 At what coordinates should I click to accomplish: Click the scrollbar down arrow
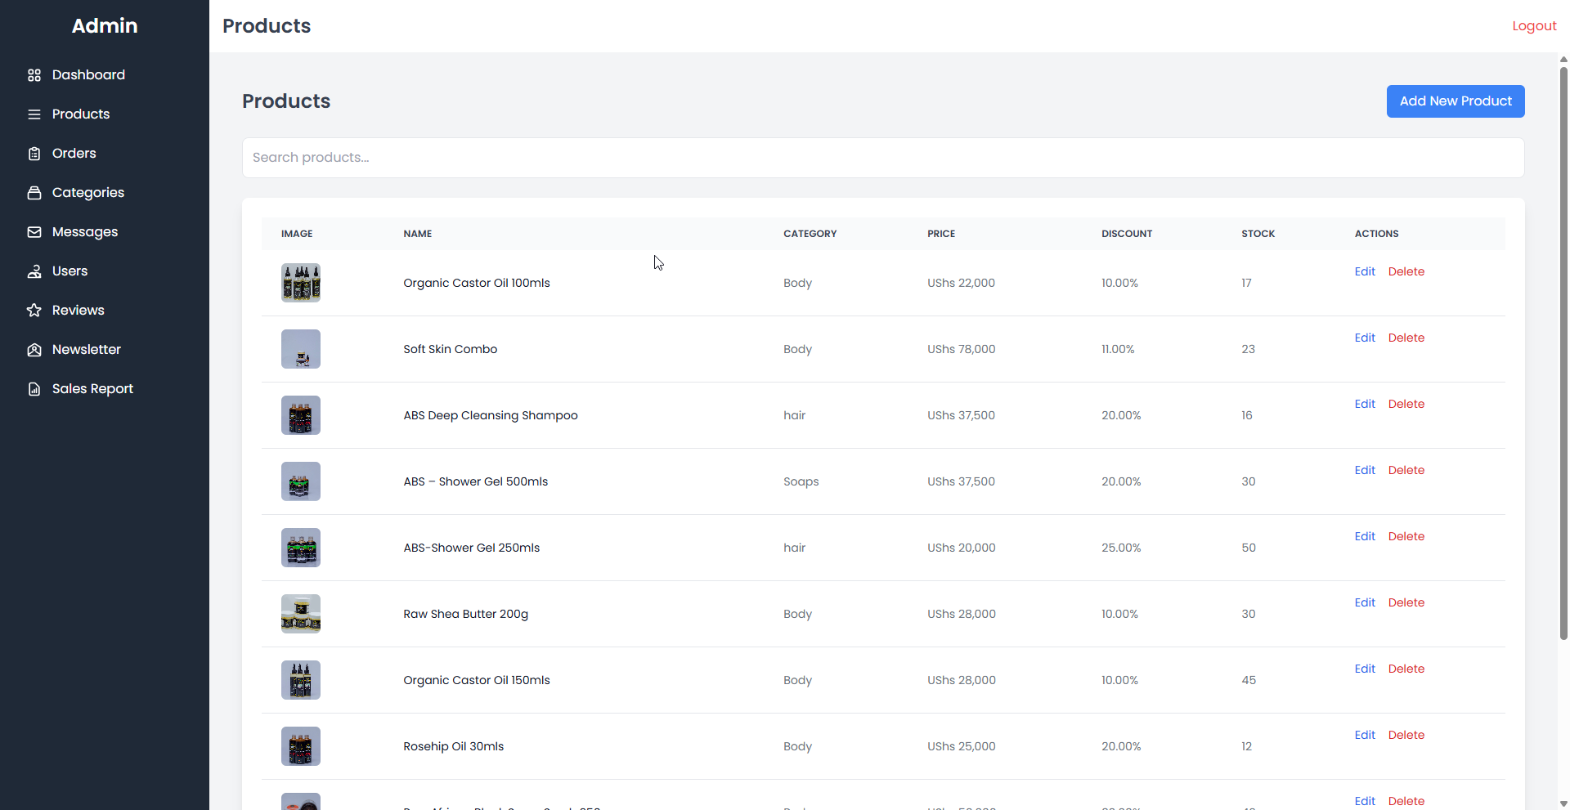(1563, 803)
